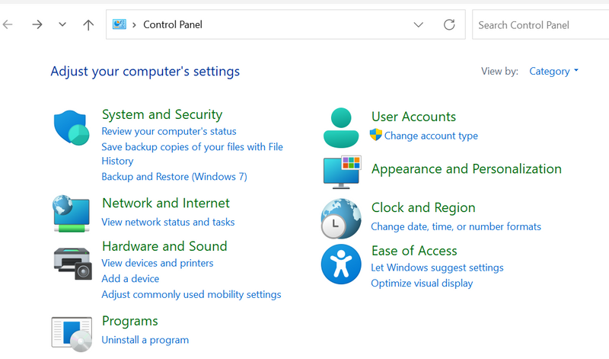Viewport: 609px width, 359px height.
Task: Click the Control Panel breadcrumb in address bar
Action: click(173, 24)
